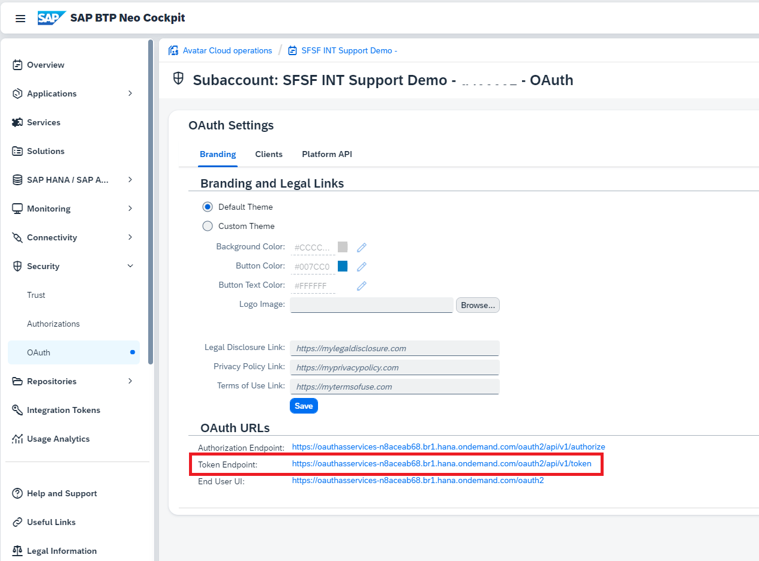The image size is (759, 561).
Task: Expand the Monitoring menu chevron
Action: [130, 209]
